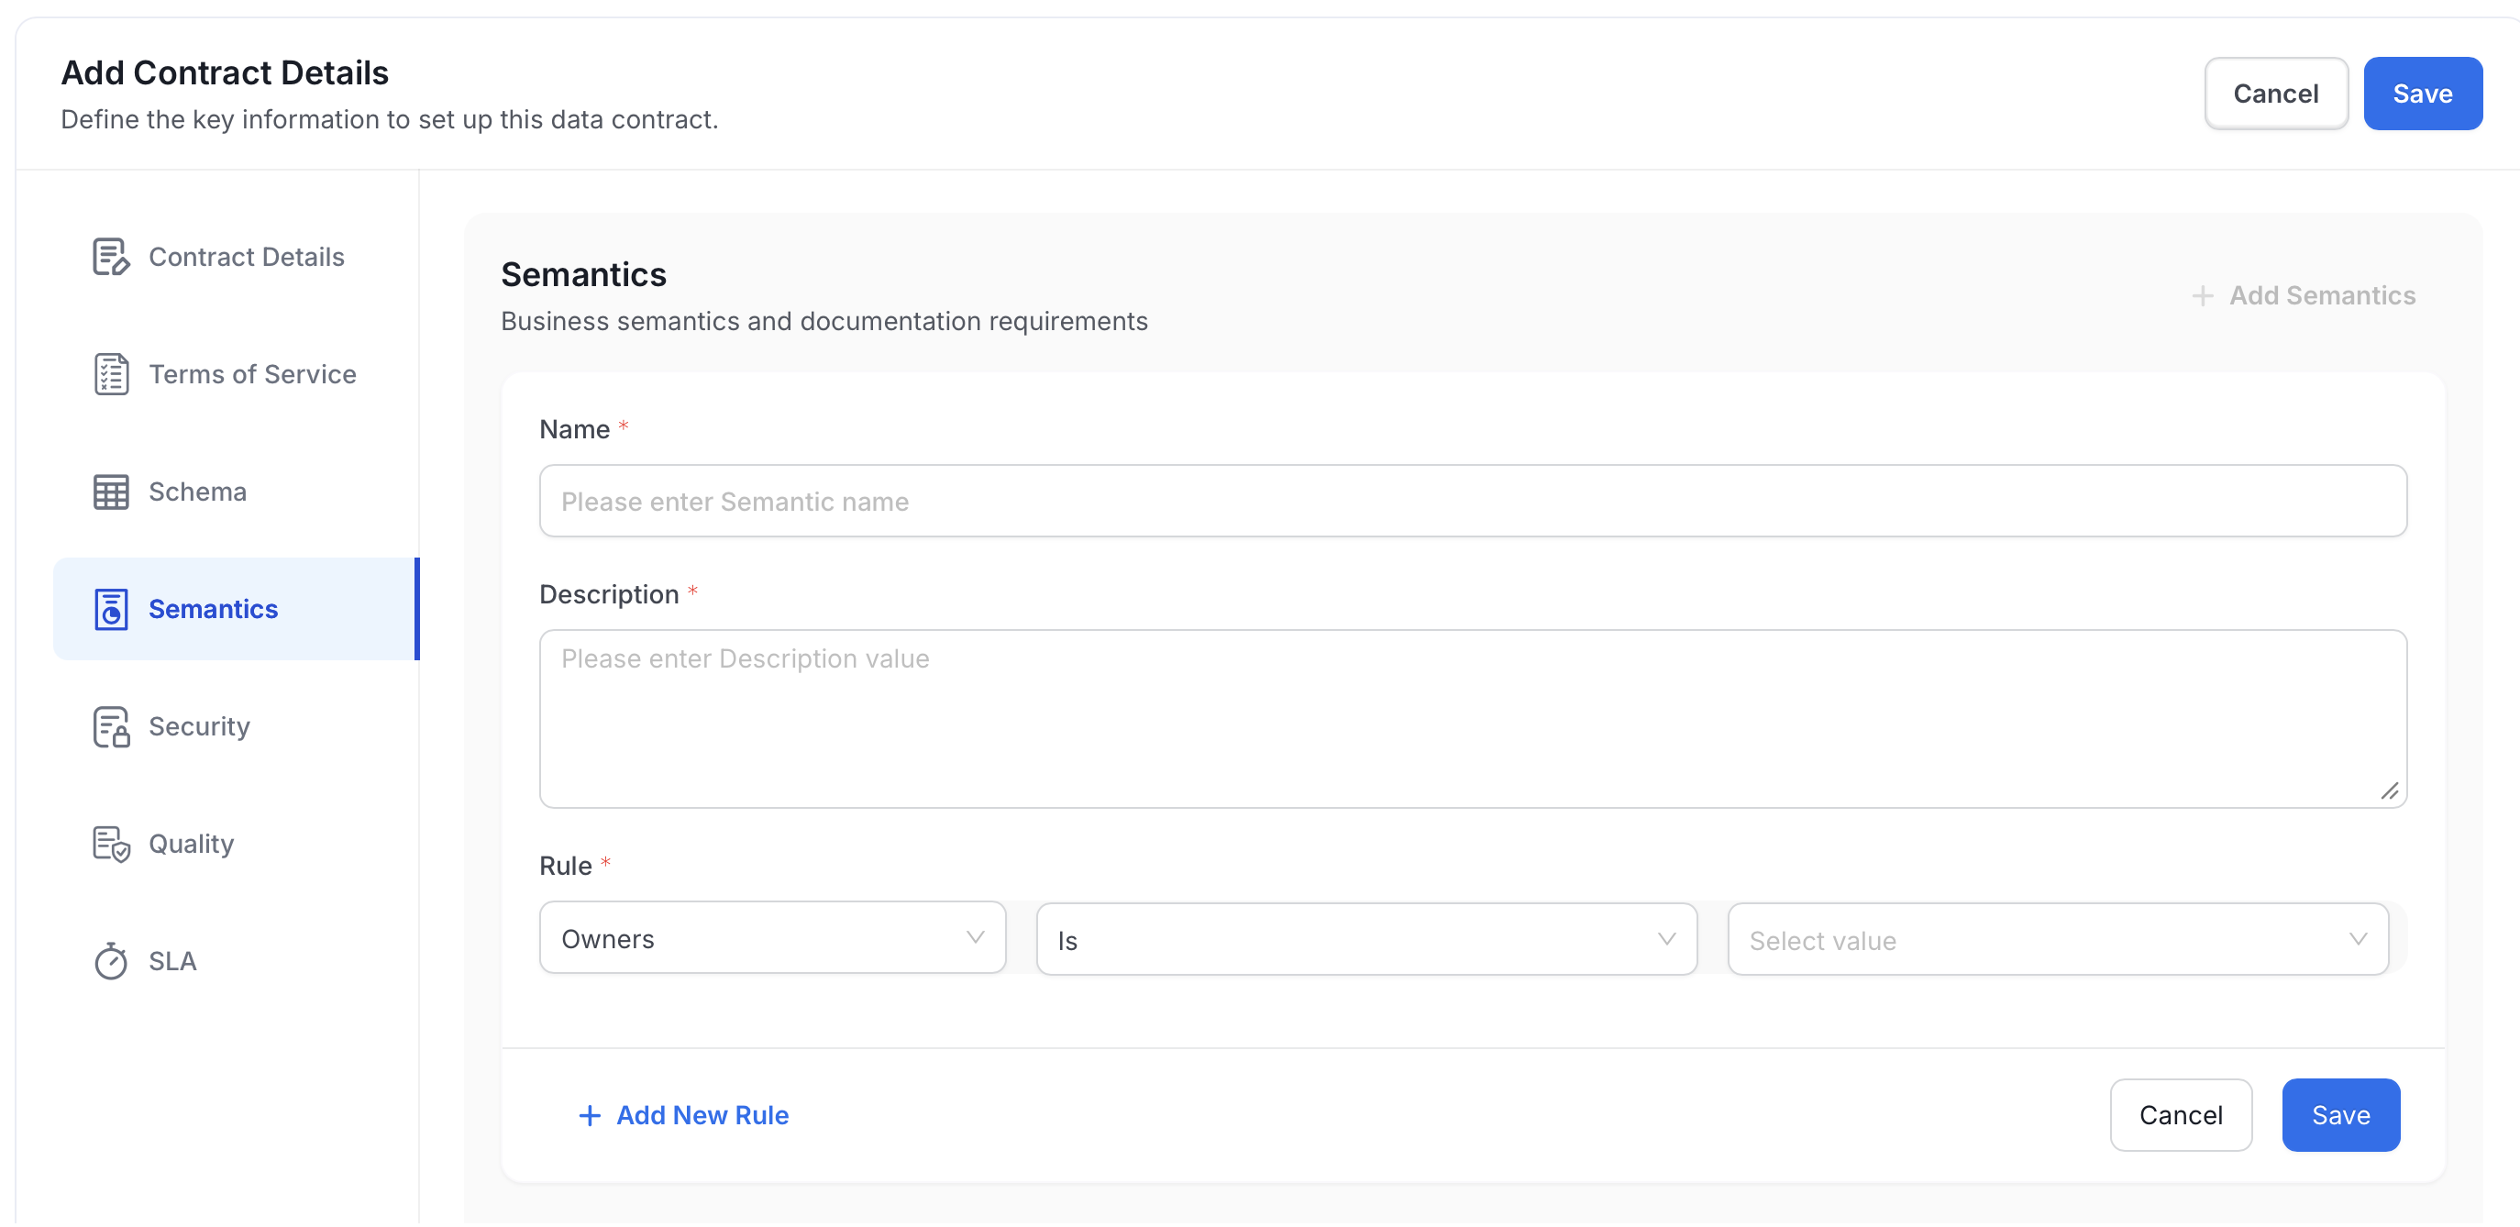Click the Schema table grid icon
Screen dimensions: 2520x1227
pos(111,492)
